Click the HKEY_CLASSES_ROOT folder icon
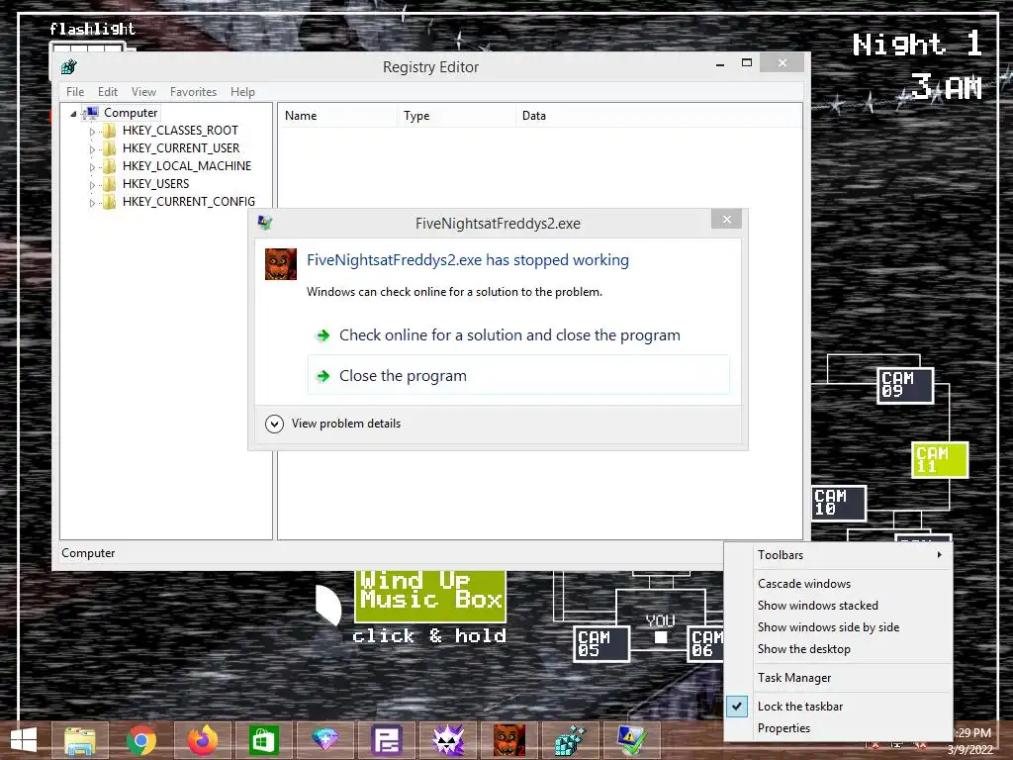 click(109, 131)
